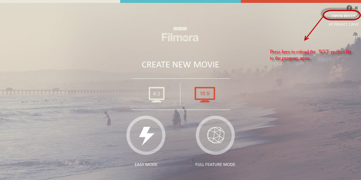Click the Filmora wordmark logo
361x180 pixels.
point(180,37)
